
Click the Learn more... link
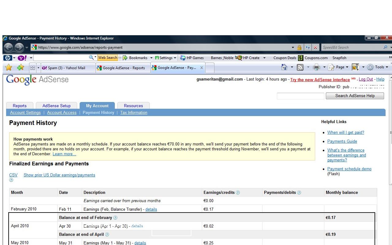[64, 154]
